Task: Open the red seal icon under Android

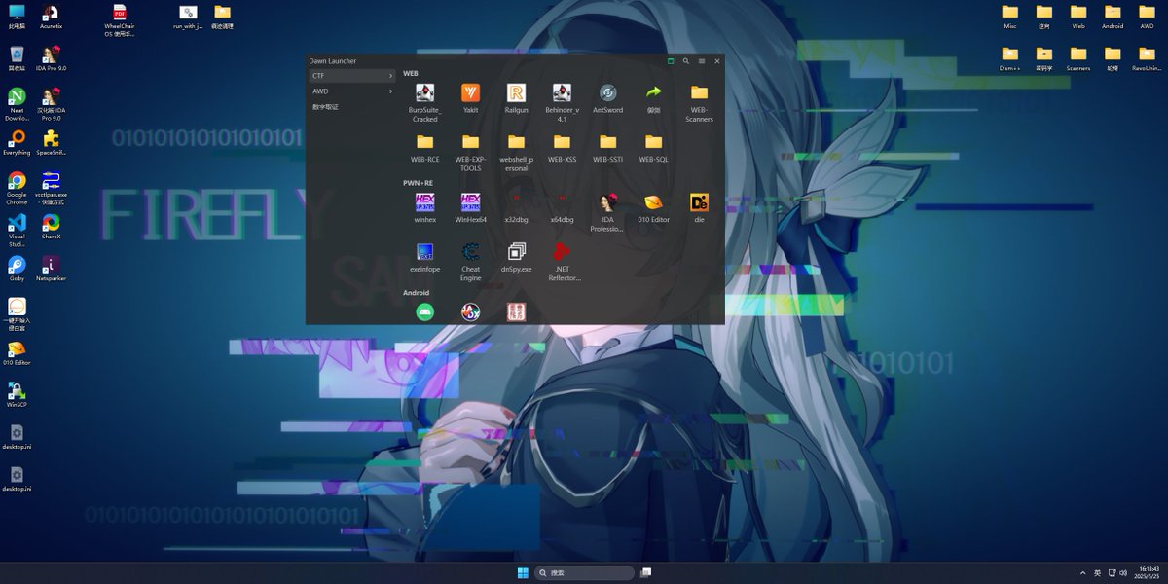Action: 516,312
